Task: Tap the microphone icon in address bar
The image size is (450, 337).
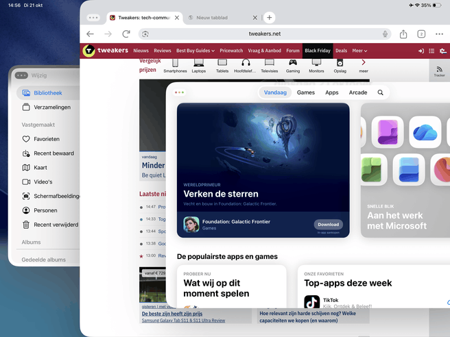Action: (385, 34)
